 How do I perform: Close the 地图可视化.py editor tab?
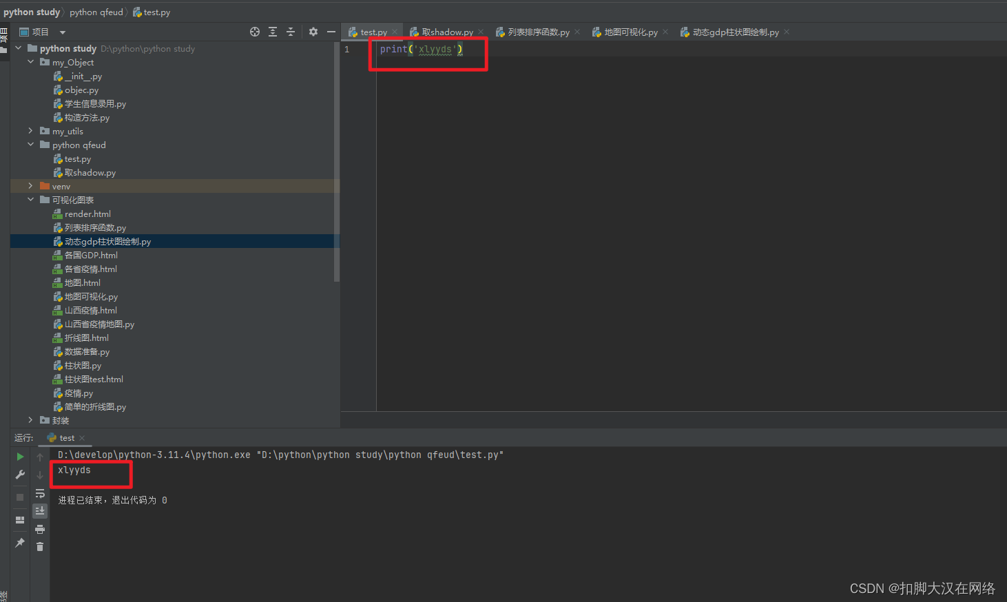point(665,32)
